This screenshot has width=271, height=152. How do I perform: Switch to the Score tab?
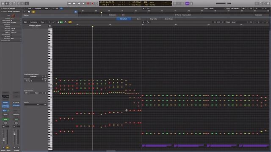click(x=138, y=19)
